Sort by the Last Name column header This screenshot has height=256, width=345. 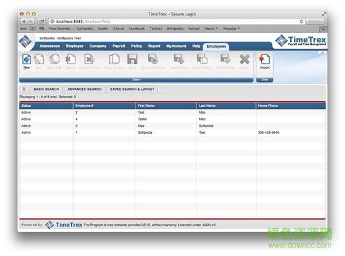pos(226,106)
